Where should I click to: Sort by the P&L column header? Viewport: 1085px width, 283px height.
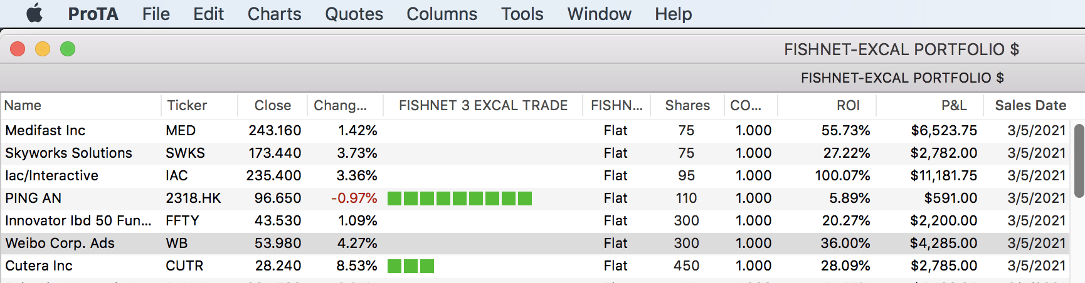coord(930,105)
